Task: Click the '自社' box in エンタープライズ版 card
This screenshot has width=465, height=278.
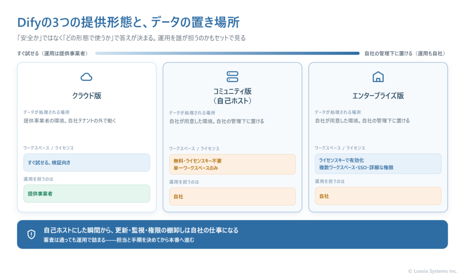Action: [x=378, y=196]
